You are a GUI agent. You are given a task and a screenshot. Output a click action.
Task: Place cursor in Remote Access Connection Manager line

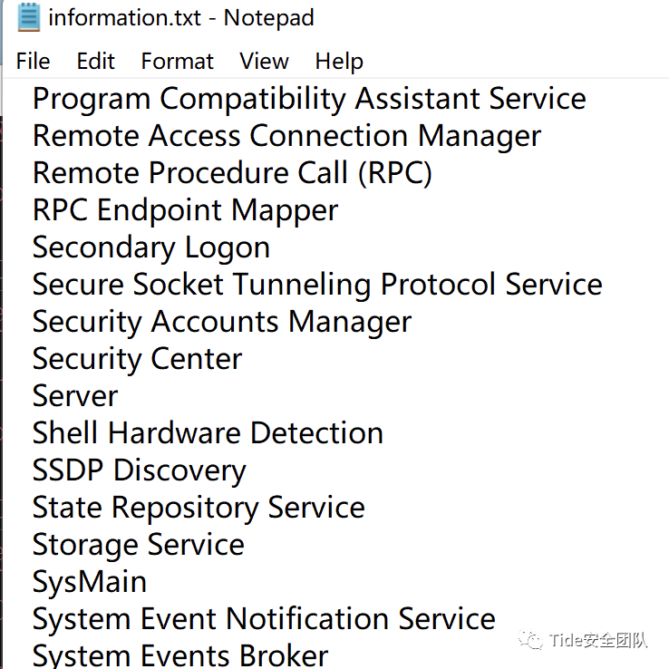coord(286,136)
